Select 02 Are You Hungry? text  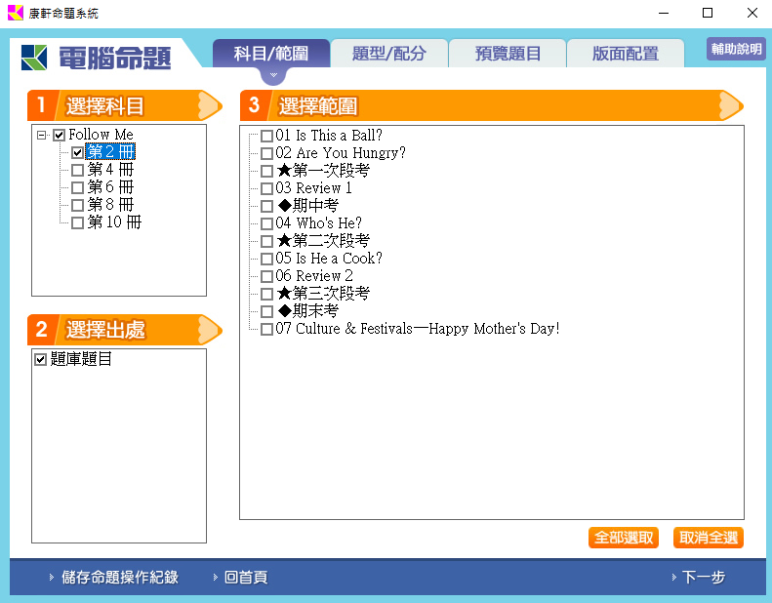(341, 153)
